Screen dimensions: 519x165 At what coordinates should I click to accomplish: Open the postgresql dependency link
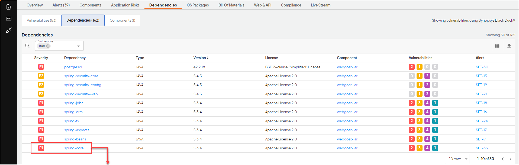click(73, 67)
